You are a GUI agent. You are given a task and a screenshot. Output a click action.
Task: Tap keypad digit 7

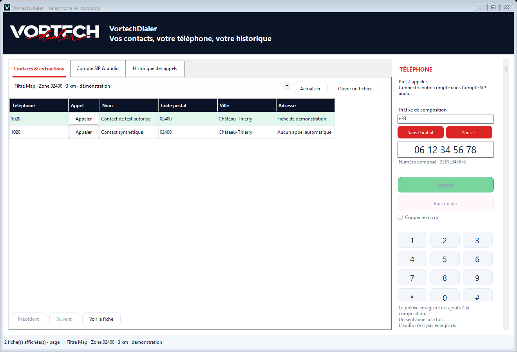[x=412, y=278]
